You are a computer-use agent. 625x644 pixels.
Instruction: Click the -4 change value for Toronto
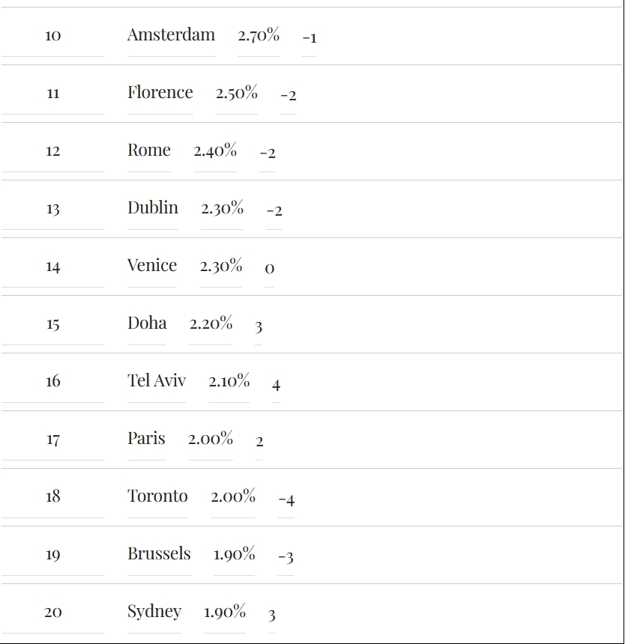(x=286, y=499)
